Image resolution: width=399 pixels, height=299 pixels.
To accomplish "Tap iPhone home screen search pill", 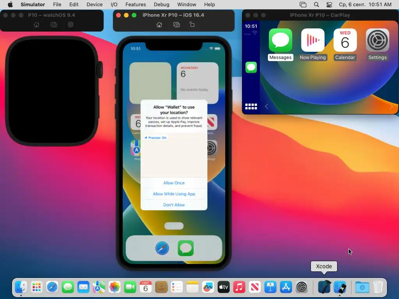I will coord(174,226).
